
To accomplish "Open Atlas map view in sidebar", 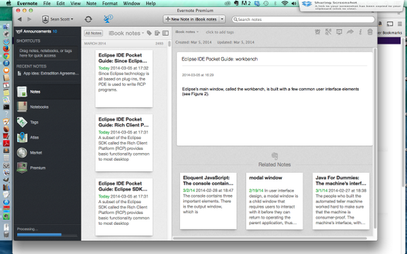I will click(x=47, y=137).
